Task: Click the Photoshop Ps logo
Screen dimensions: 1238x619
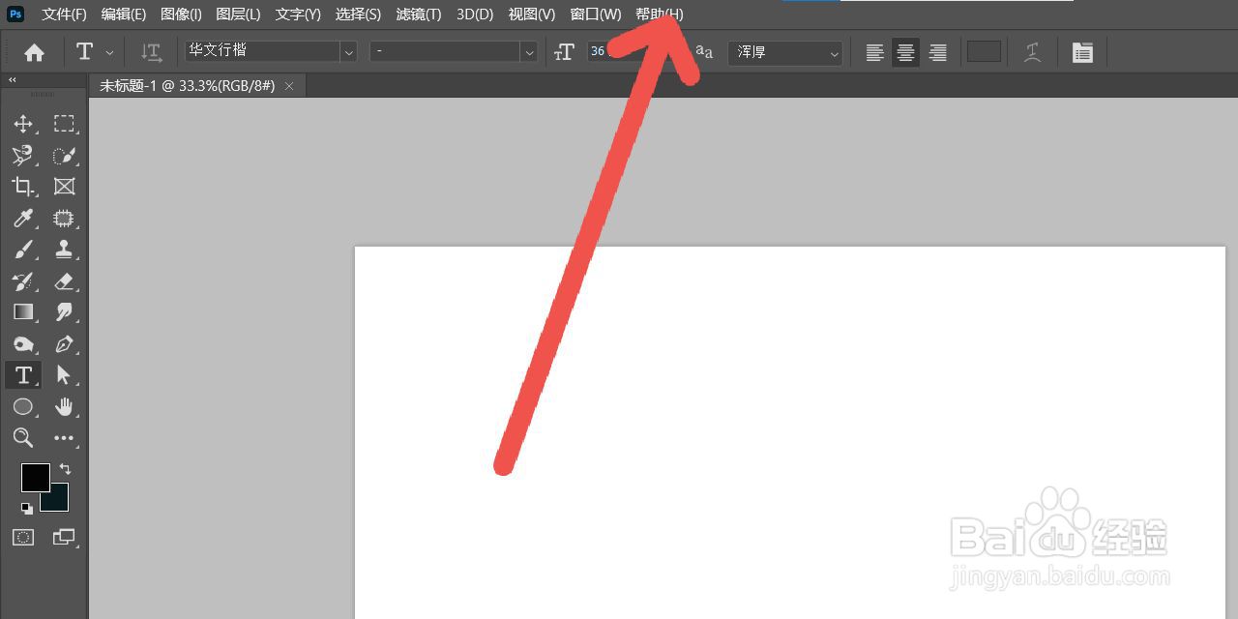Action: [x=15, y=14]
